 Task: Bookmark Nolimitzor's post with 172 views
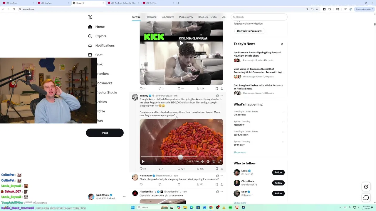pyautogui.click(x=217, y=185)
